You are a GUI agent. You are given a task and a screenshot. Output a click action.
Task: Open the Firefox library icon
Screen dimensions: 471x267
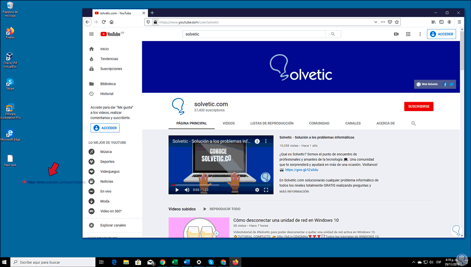click(433, 22)
